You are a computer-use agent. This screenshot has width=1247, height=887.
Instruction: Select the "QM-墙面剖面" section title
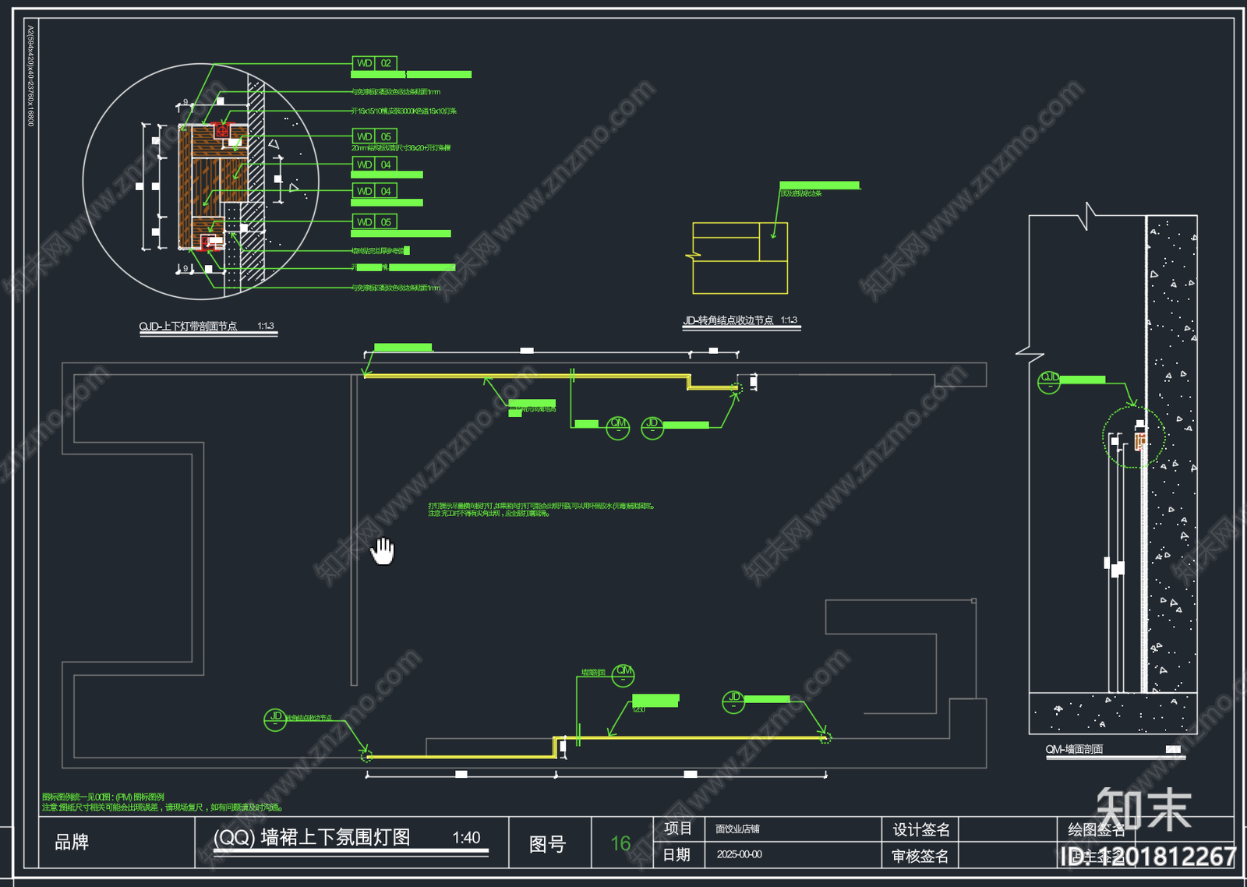click(x=1074, y=749)
